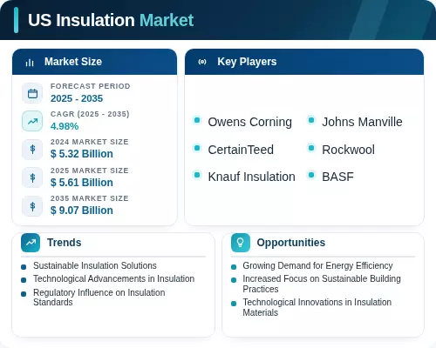Screen dimensions: 436x348
Task: Click the bullet next to Owens Corning
Action: click(x=197, y=120)
